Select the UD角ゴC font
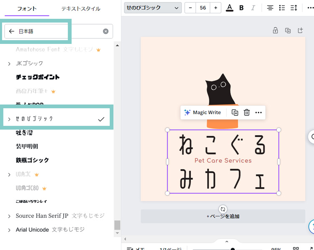 (x=23, y=174)
